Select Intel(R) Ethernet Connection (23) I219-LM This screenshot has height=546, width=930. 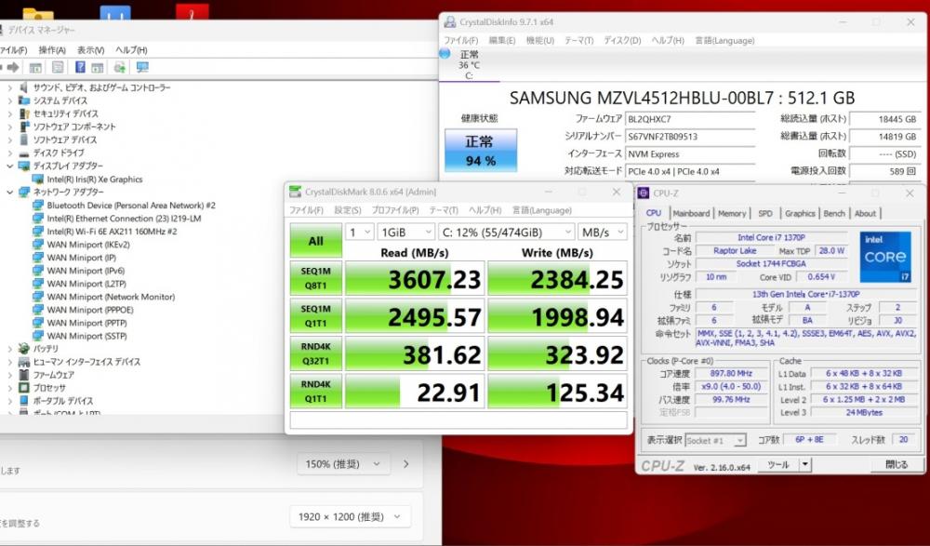click(124, 219)
